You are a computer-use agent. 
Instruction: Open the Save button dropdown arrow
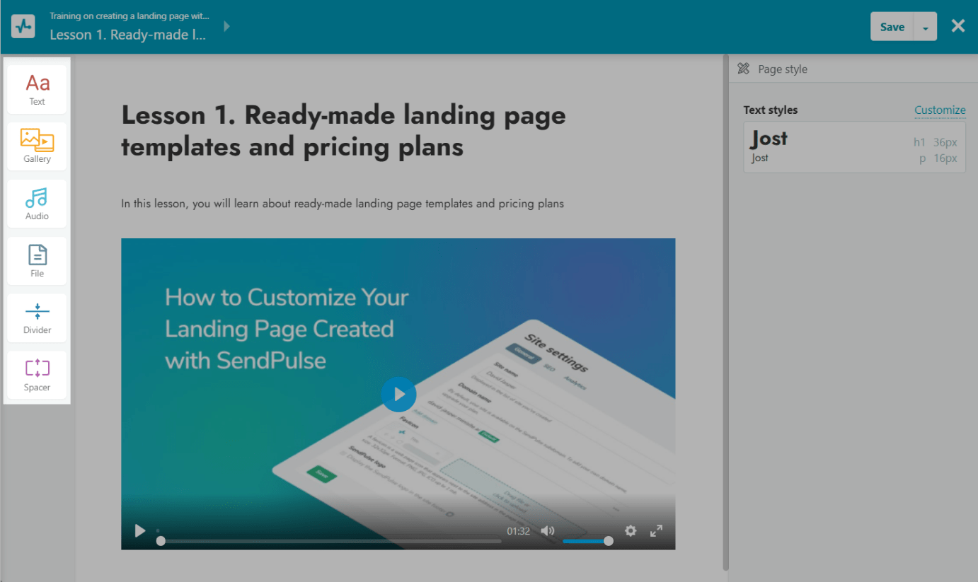926,28
